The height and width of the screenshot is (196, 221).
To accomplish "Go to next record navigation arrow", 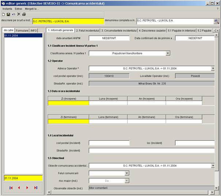I will coord(27,188).
